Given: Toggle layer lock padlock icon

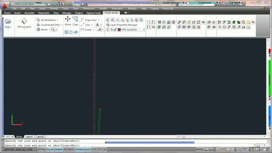Looking at the screenshot, I should click(x=115, y=30).
